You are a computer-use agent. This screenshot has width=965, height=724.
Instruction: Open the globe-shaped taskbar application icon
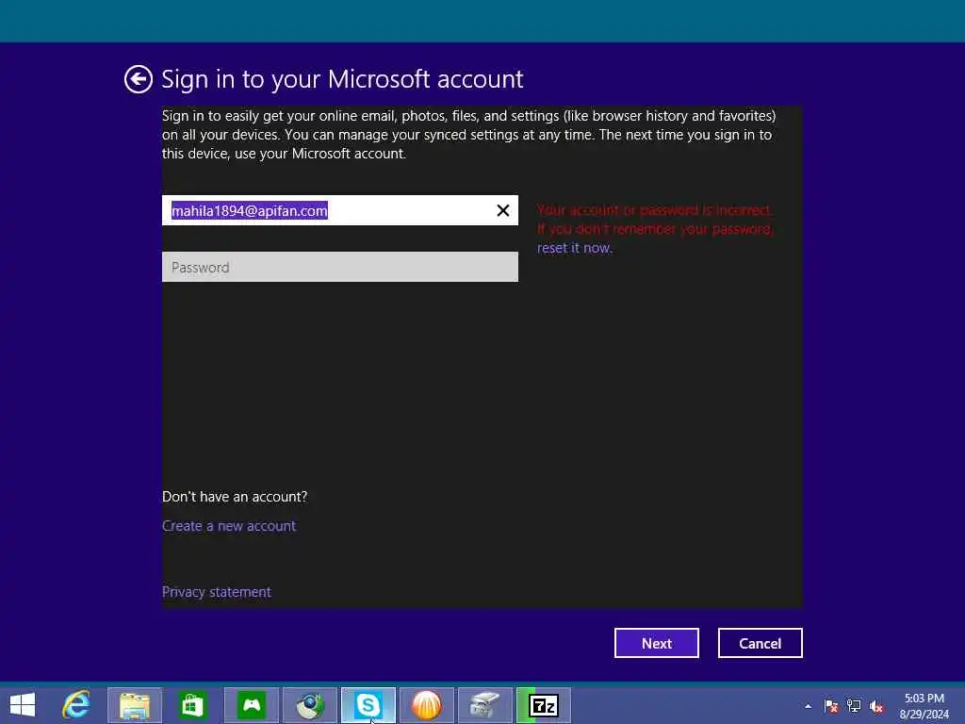coord(310,705)
